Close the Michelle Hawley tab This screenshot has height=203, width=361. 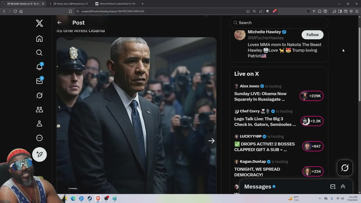pos(43,4)
